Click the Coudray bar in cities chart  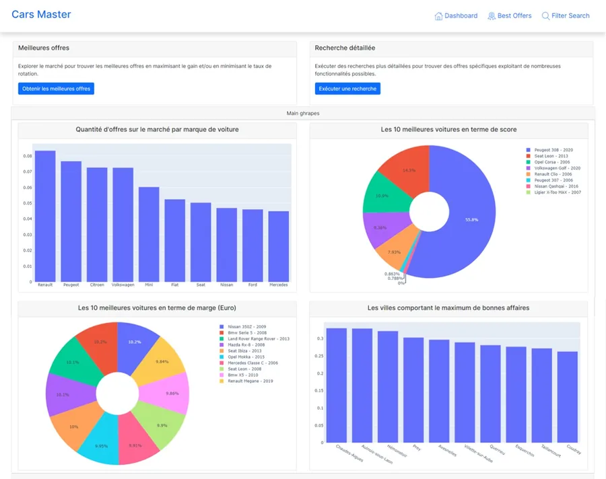click(568, 397)
